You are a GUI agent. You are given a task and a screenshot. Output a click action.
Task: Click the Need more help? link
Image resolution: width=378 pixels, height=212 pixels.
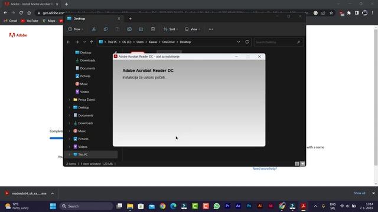265,168
